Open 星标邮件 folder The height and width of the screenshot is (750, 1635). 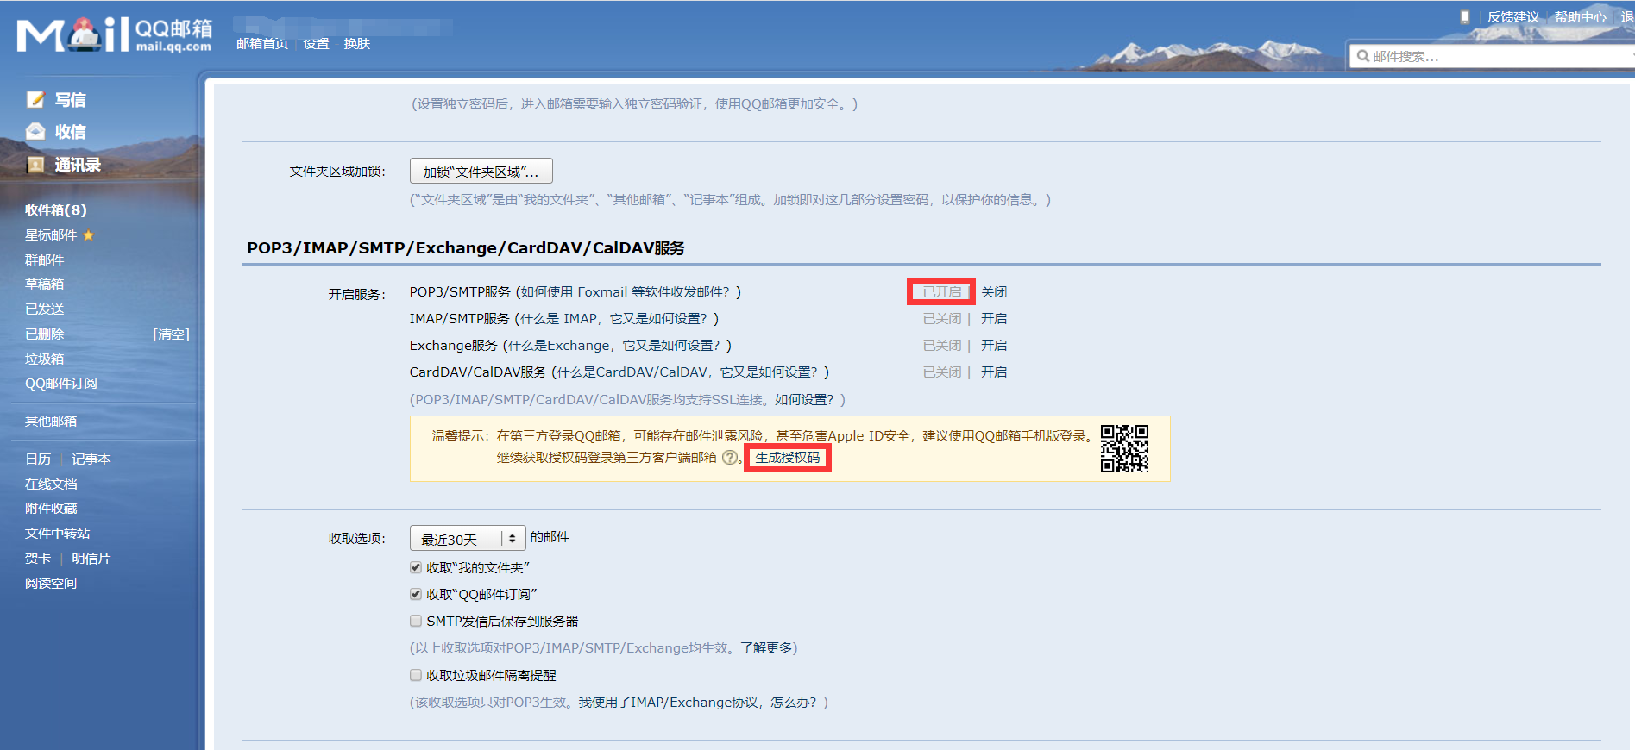pyautogui.click(x=51, y=235)
